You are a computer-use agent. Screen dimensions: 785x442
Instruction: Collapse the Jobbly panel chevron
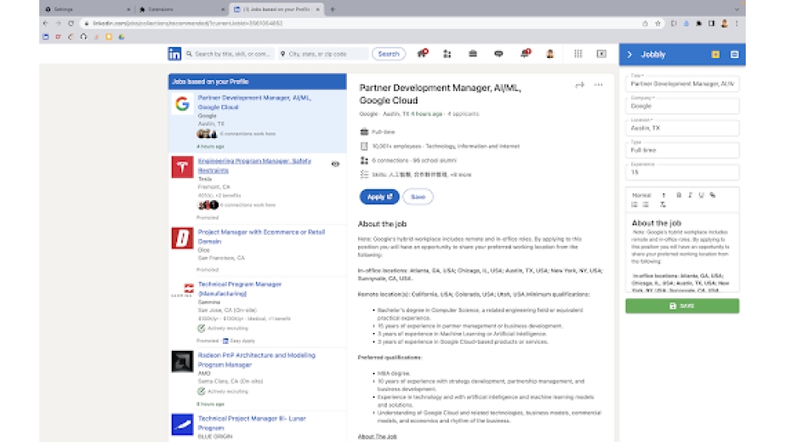click(x=630, y=54)
